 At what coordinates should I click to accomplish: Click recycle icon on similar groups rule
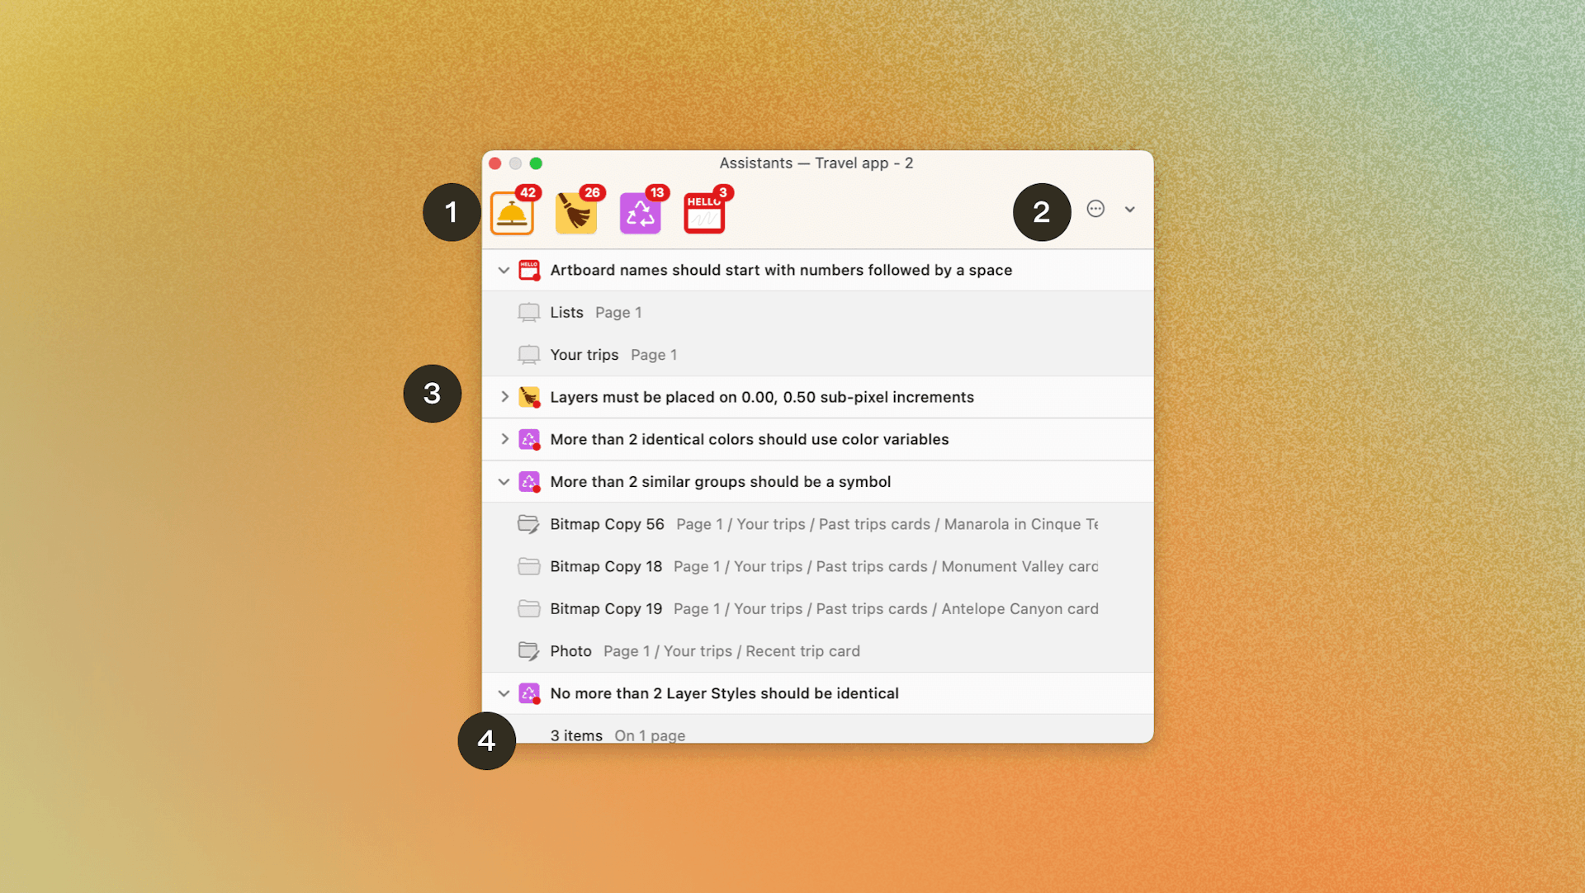529,482
